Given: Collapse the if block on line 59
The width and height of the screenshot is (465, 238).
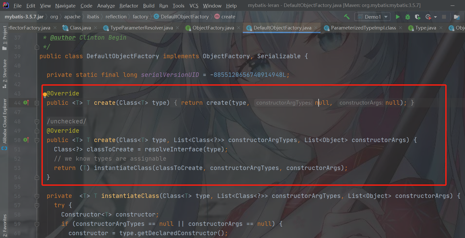Looking at the screenshot, I should coord(37,224).
